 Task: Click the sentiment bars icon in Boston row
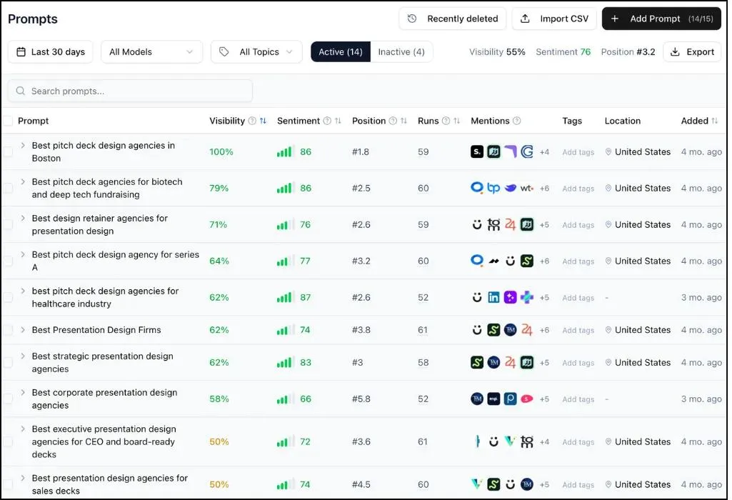coord(284,151)
